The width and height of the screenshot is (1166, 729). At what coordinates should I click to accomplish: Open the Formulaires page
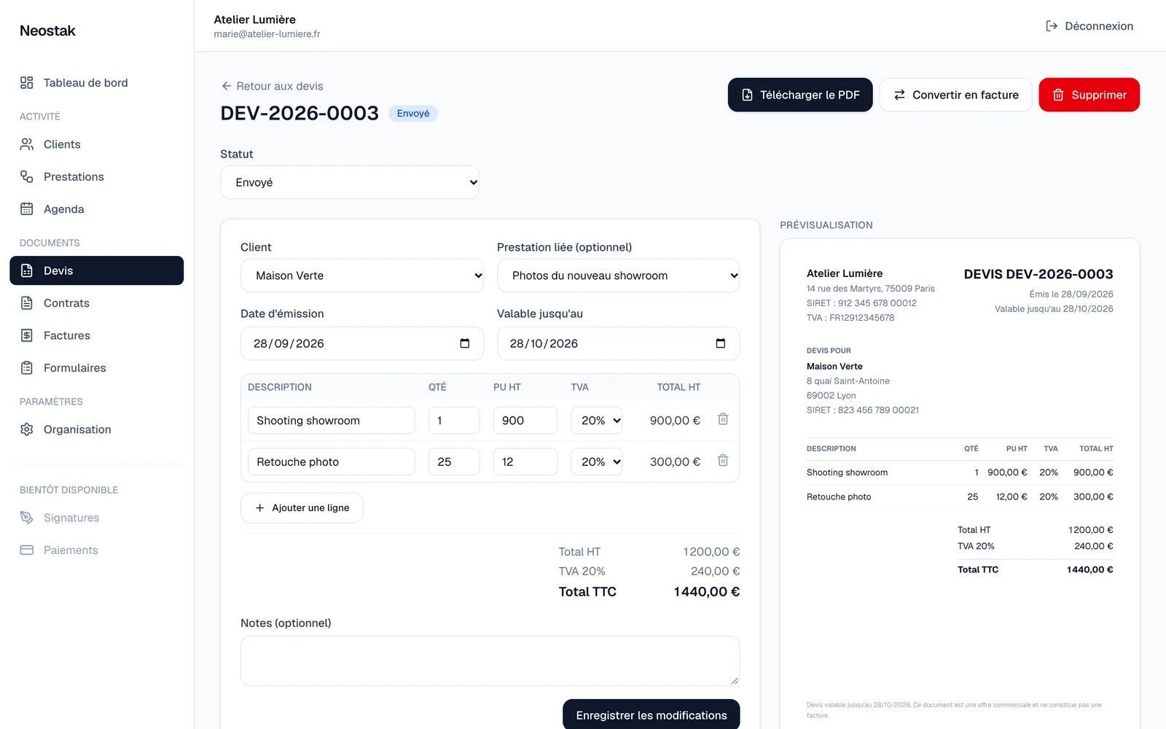point(96,368)
